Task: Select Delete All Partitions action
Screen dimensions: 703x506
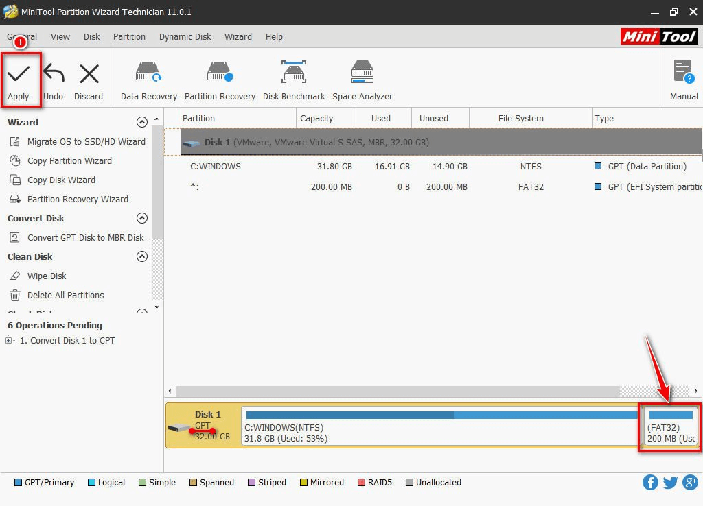Action: pos(65,295)
